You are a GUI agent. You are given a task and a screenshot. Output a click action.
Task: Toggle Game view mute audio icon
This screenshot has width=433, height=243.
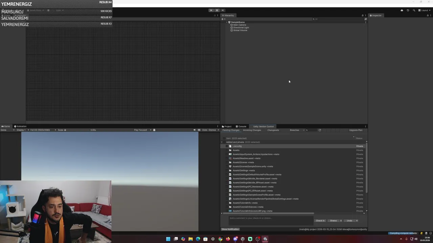[x=195, y=130]
